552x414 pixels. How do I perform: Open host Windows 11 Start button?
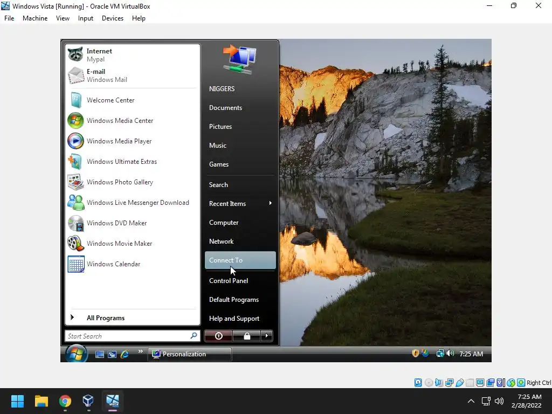[x=17, y=401]
